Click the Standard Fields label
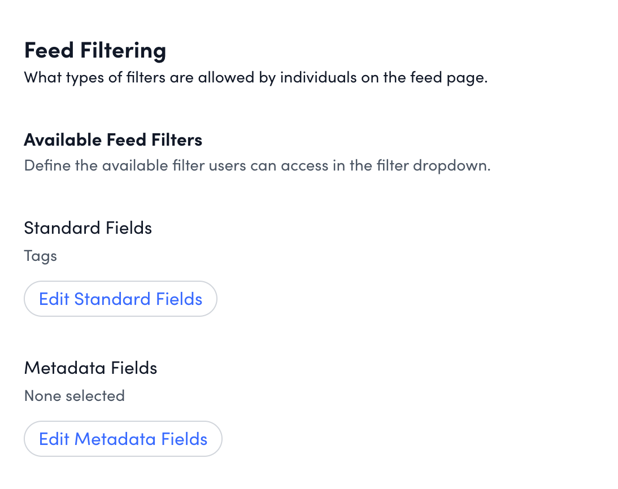Screen dimensions: 618x489 click(x=88, y=228)
